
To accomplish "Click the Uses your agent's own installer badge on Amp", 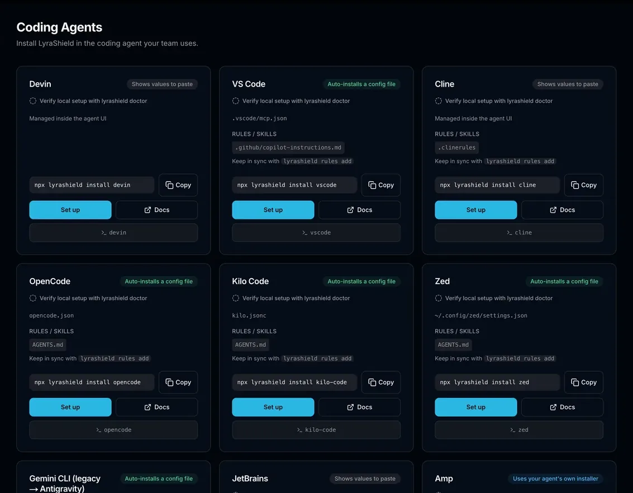I will tap(555, 478).
